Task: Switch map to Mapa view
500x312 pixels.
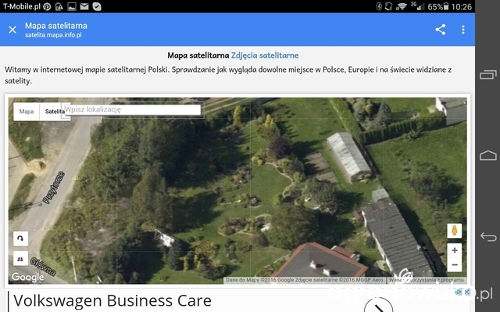Action: point(27,112)
